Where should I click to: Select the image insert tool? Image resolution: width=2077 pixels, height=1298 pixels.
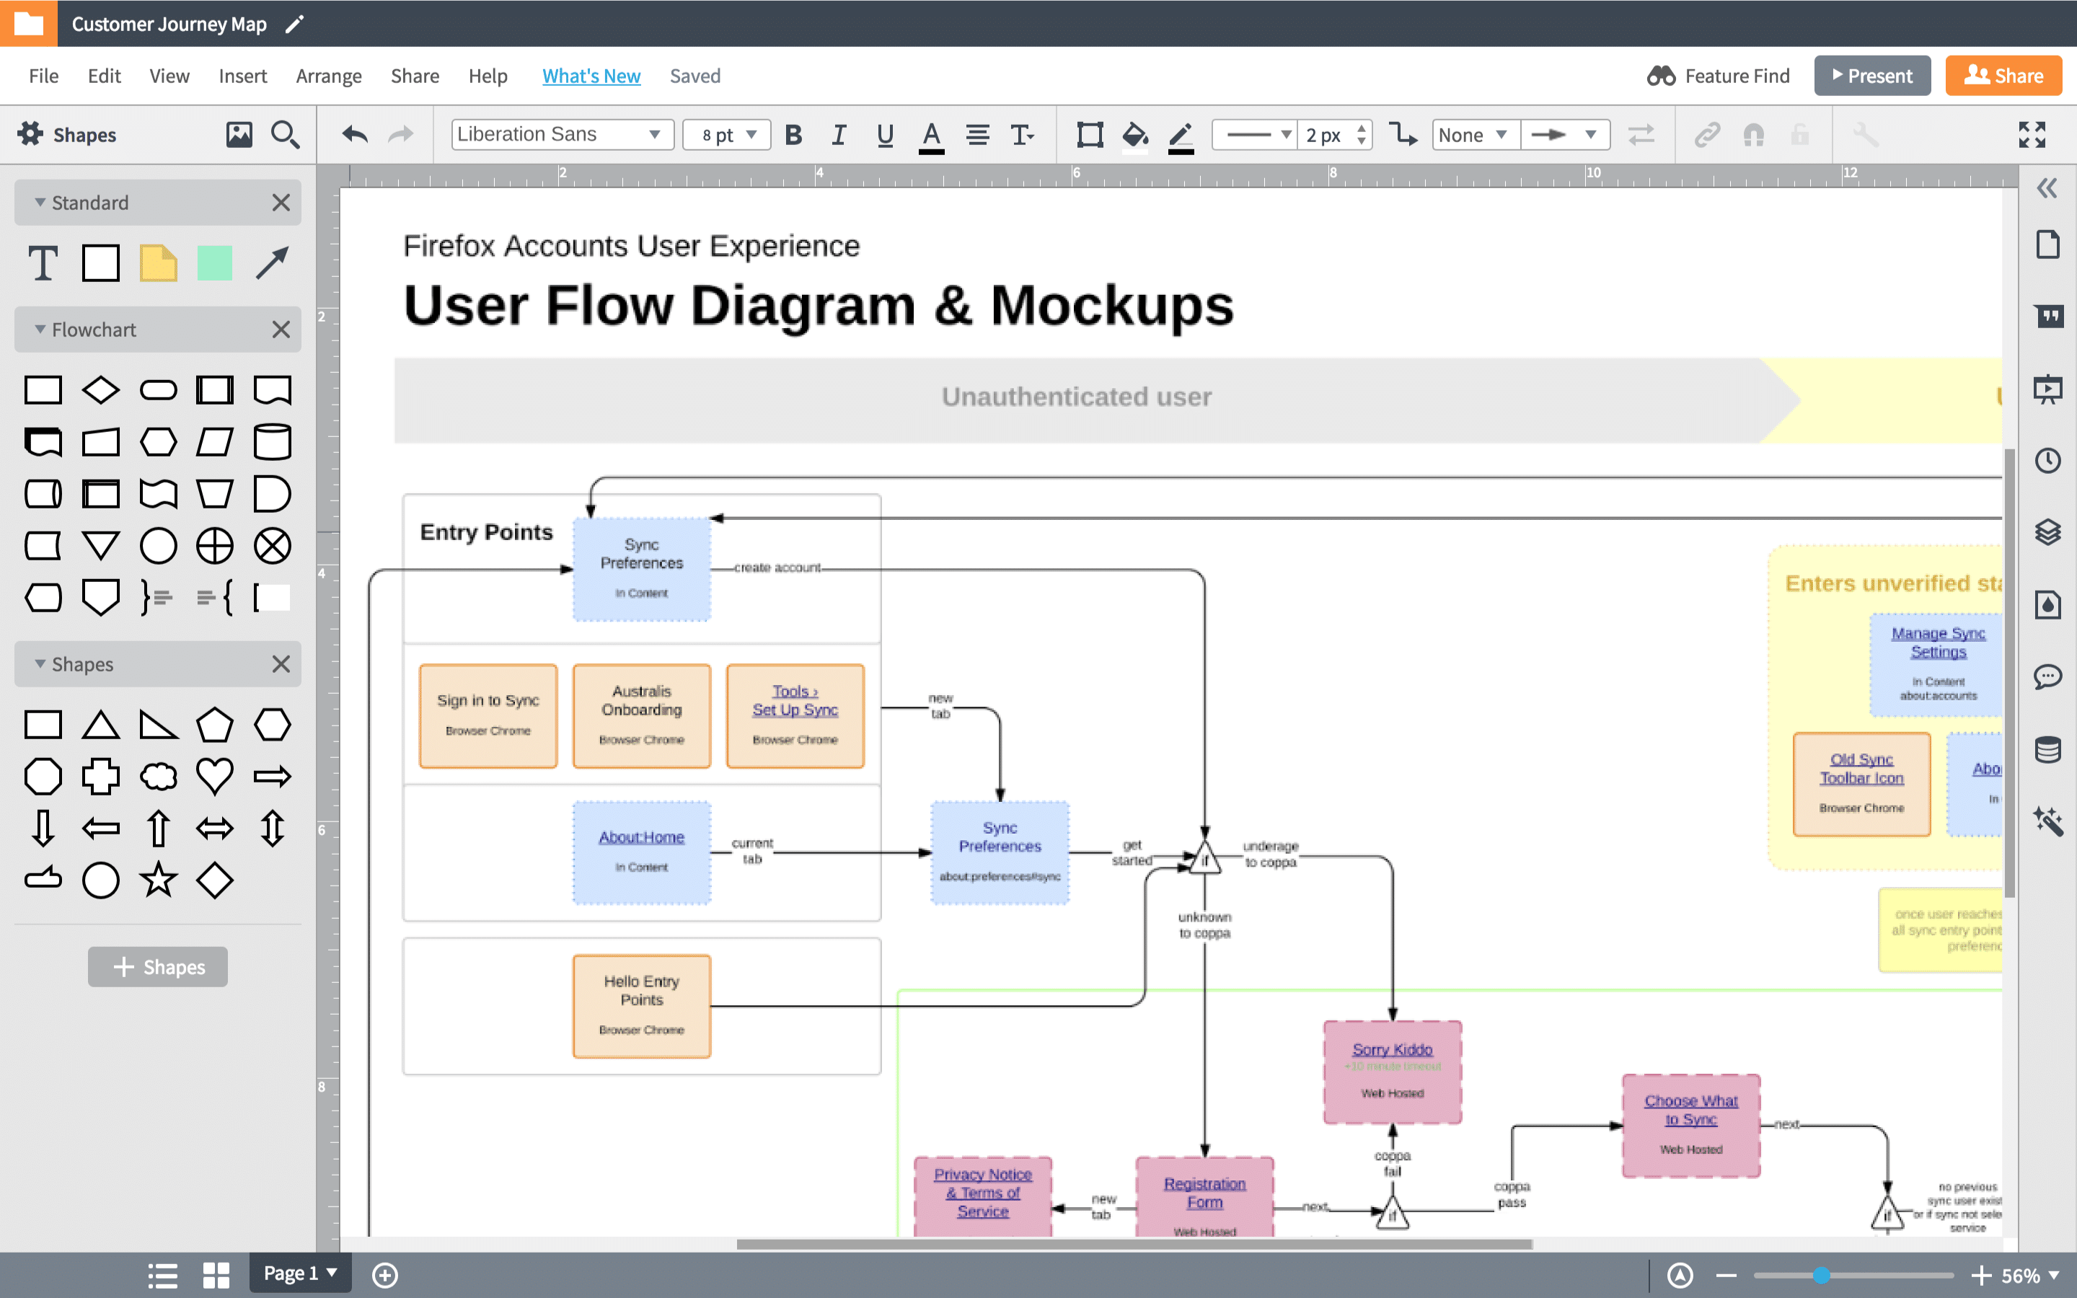pos(239,133)
